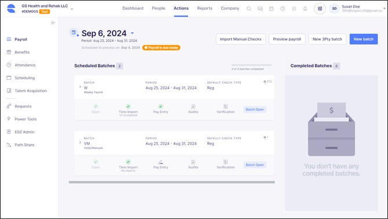This screenshot has width=388, height=219.
Task: Open the help question mark icon
Action: (x=283, y=9)
